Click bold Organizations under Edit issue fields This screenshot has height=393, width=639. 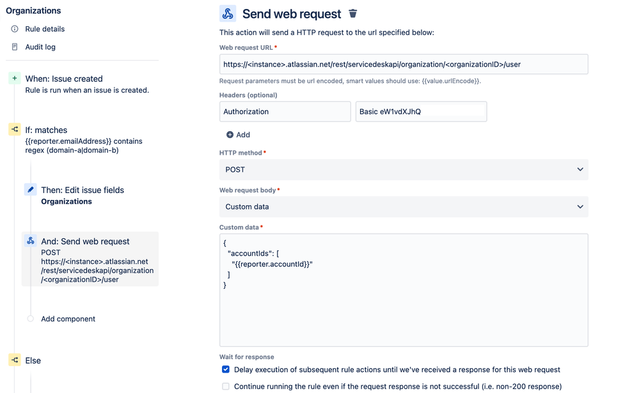tap(67, 201)
